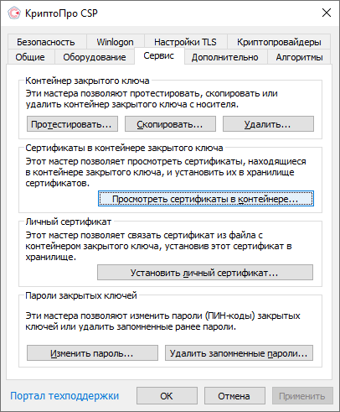Select the Настройки TLS tab

tap(185, 42)
